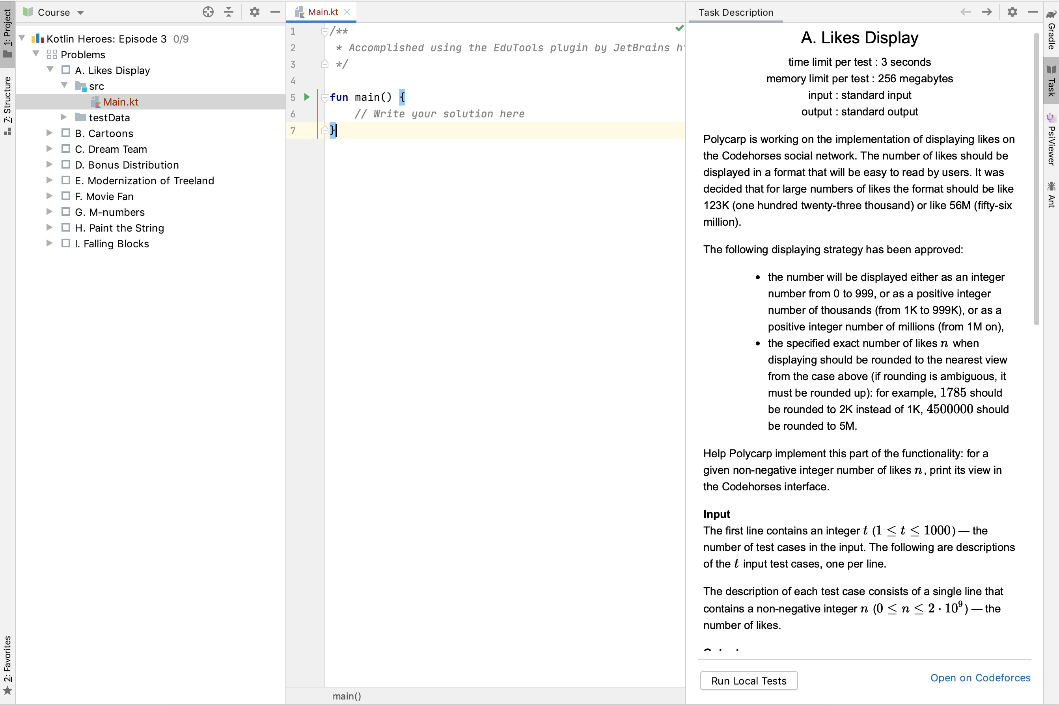Hide the Task Description panel
The image size is (1059, 705).
pos(1033,12)
